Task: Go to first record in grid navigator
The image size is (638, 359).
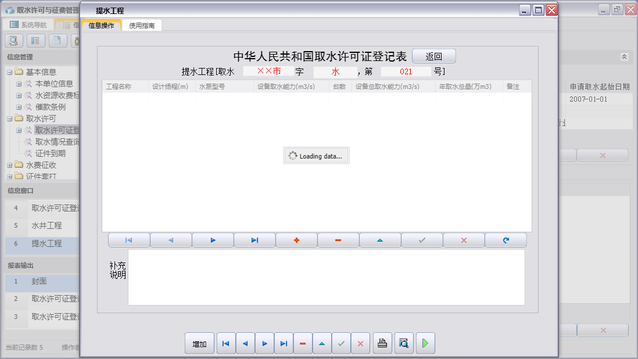Action: 129,240
